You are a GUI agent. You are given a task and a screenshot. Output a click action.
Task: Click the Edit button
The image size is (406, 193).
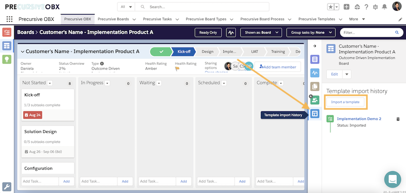point(334,74)
